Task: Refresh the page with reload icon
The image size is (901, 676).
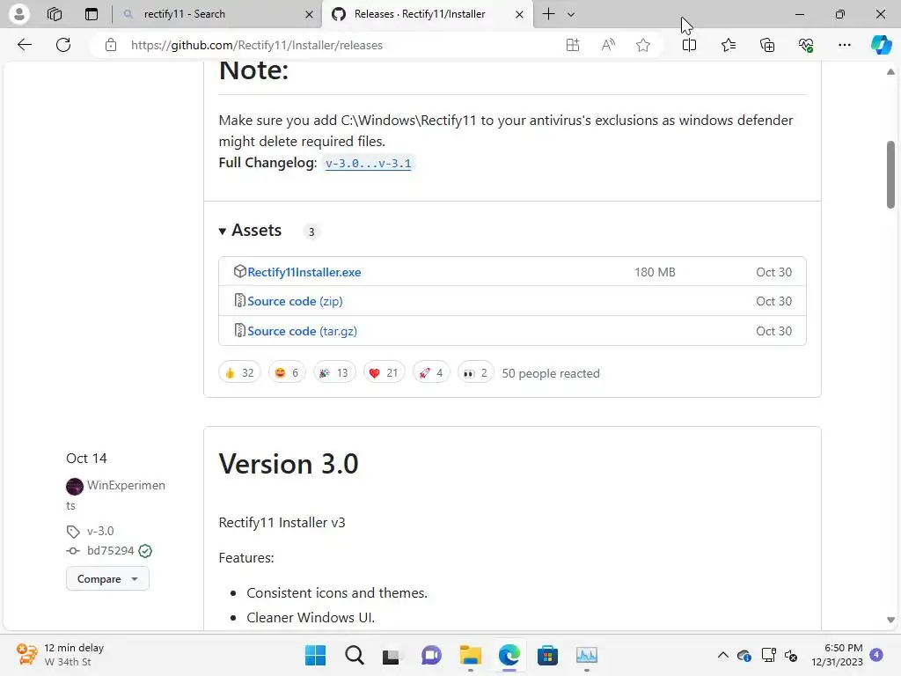Action: click(63, 45)
